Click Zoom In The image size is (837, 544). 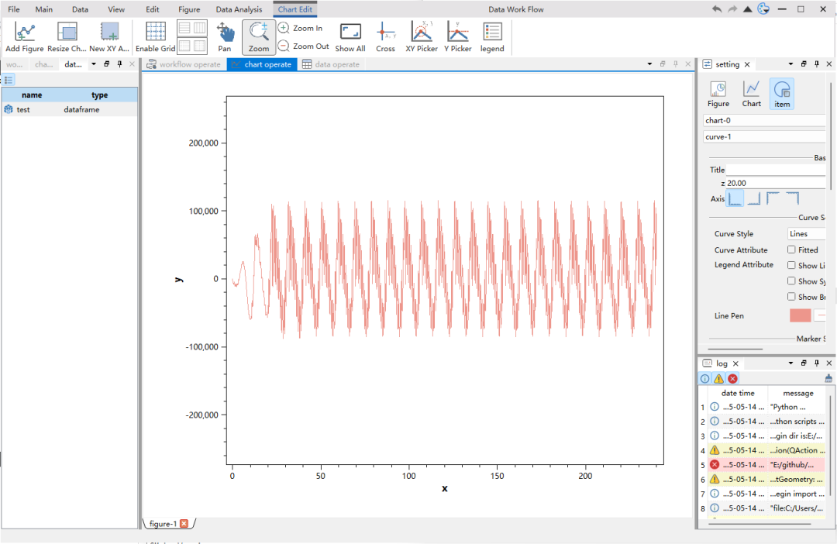pos(301,29)
